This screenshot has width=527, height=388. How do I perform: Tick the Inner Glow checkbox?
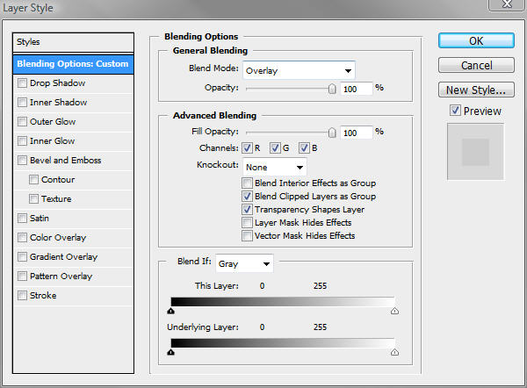click(x=22, y=140)
